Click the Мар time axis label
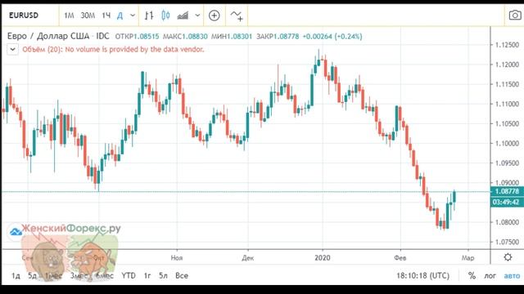 (468, 258)
